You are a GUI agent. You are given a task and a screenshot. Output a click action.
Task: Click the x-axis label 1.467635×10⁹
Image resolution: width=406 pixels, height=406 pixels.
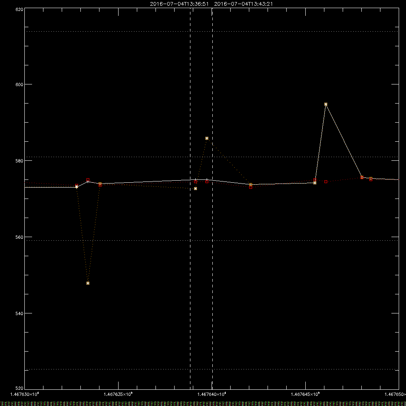click(x=118, y=394)
